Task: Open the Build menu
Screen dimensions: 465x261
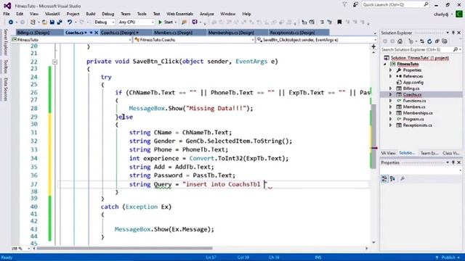Action: click(91, 14)
